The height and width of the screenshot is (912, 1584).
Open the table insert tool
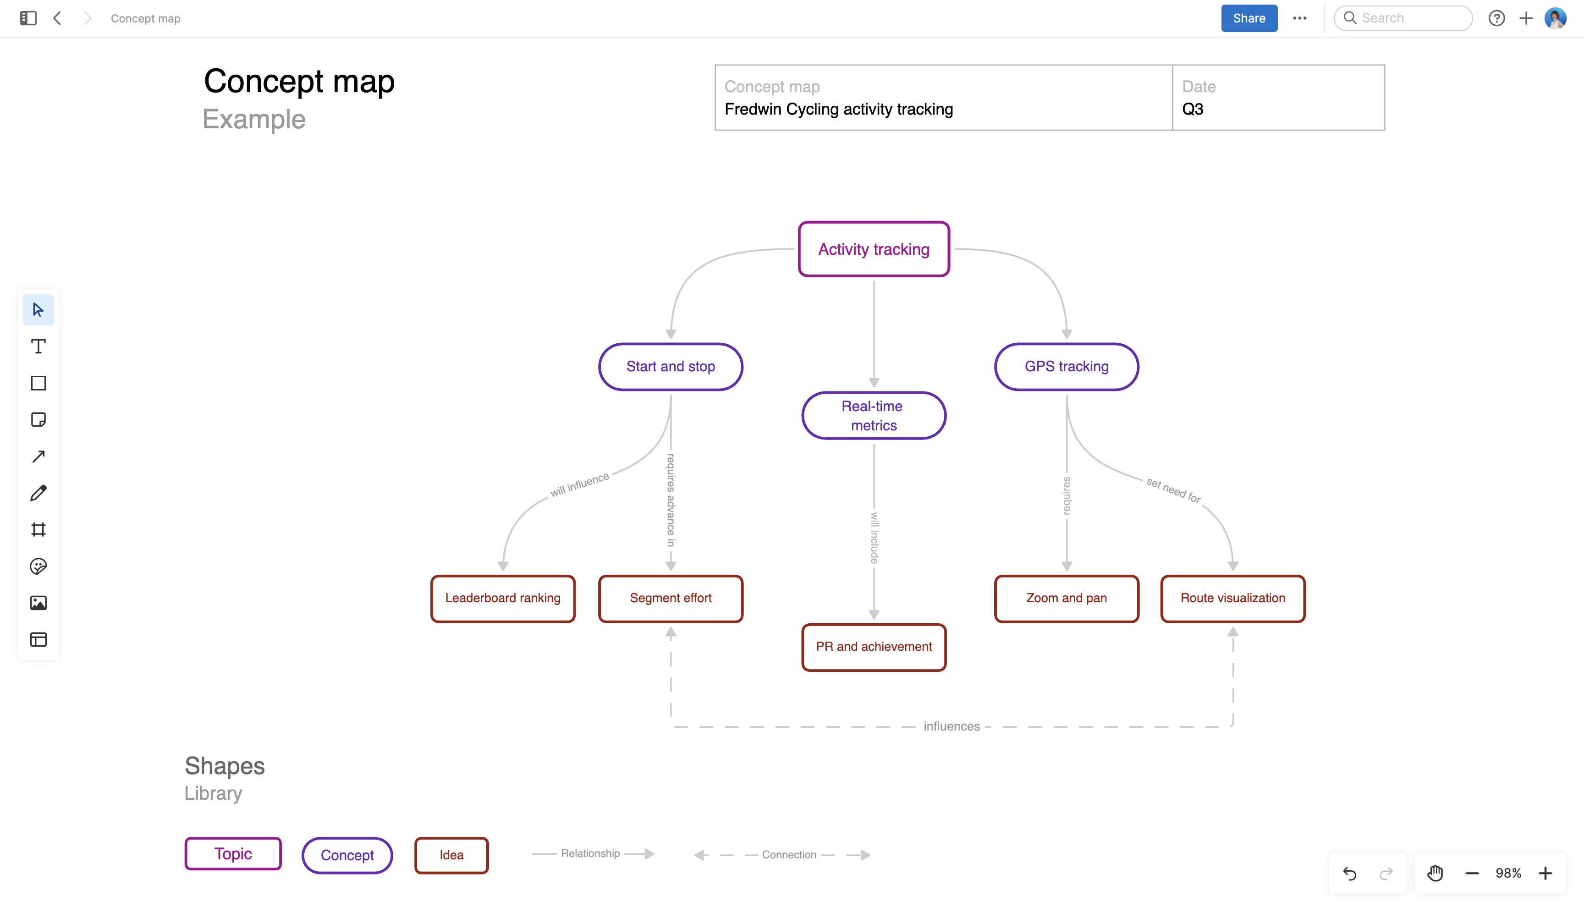[38, 639]
